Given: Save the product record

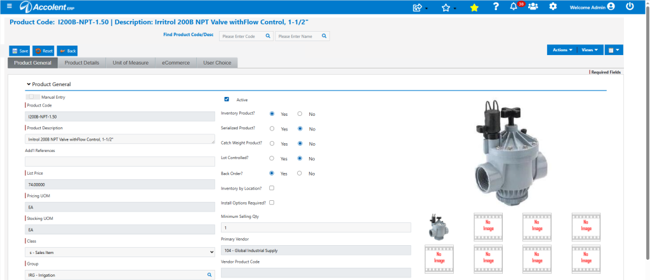Looking at the screenshot, I should [20, 51].
